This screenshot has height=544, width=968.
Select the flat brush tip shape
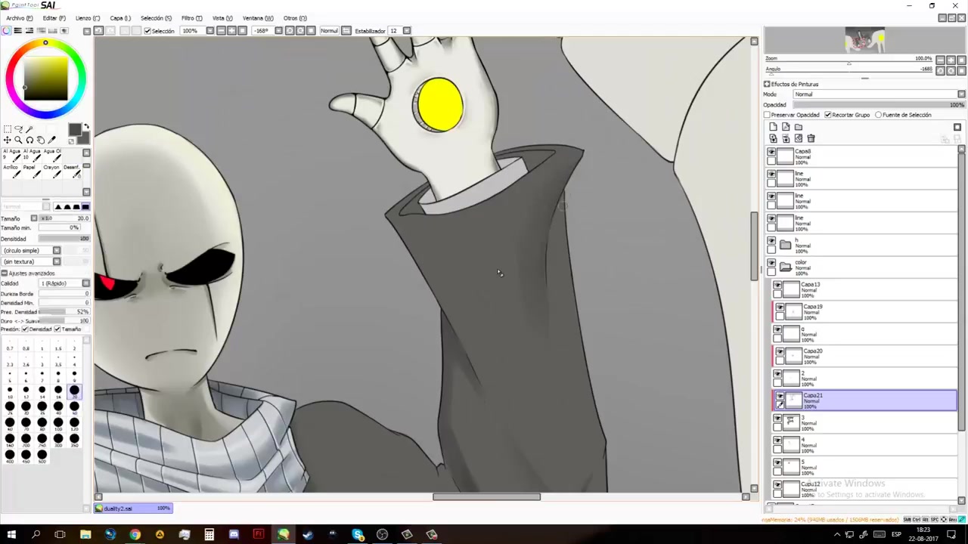(x=85, y=206)
